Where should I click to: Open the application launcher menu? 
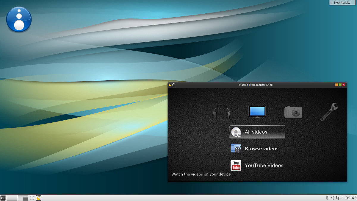coord(3,198)
